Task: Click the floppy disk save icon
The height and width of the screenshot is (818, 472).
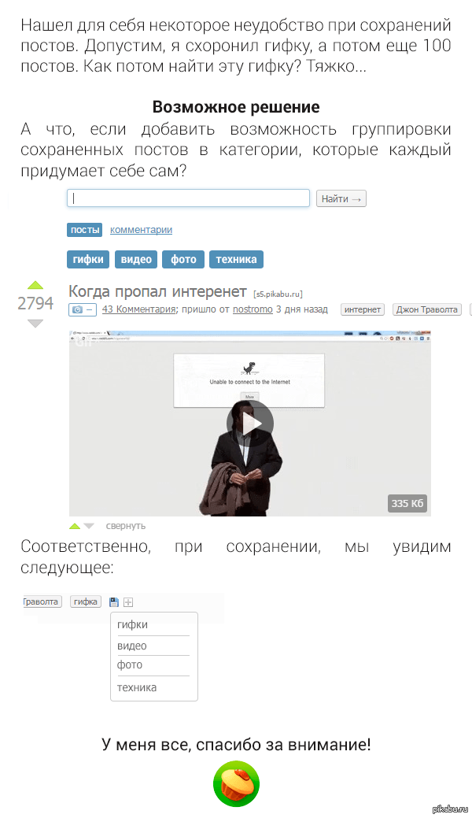Action: [114, 602]
